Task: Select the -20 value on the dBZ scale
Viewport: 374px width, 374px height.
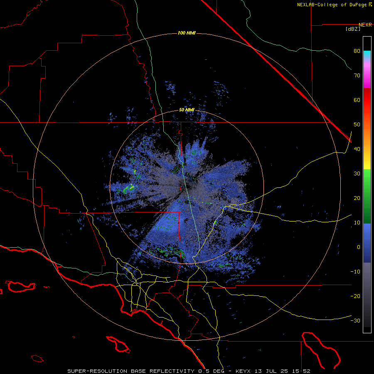Action: pos(355,297)
